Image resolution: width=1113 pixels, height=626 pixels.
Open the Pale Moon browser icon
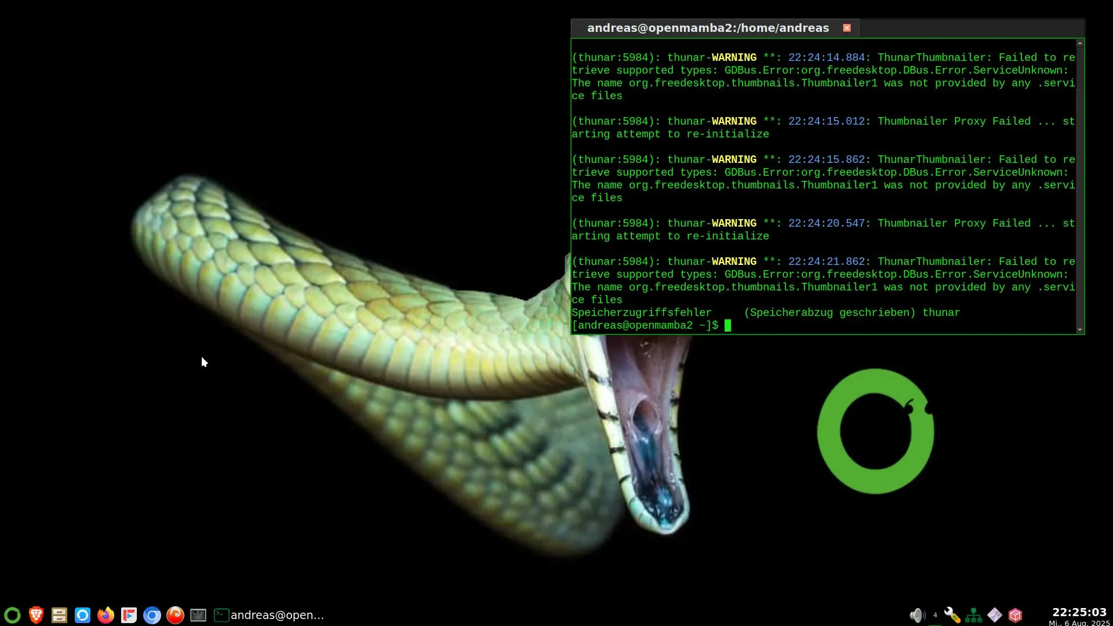click(175, 615)
